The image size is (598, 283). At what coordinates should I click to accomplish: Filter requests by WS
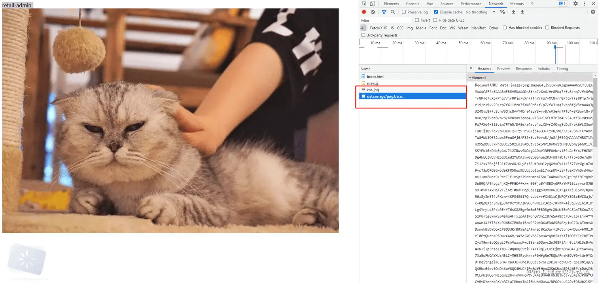(452, 28)
